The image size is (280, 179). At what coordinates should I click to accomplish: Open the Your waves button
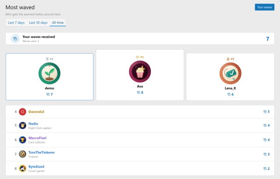(264, 7)
